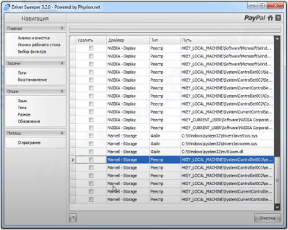Click the Задачи section title
Image resolution: width=288 pixels, height=230 pixels.
pos(14,63)
